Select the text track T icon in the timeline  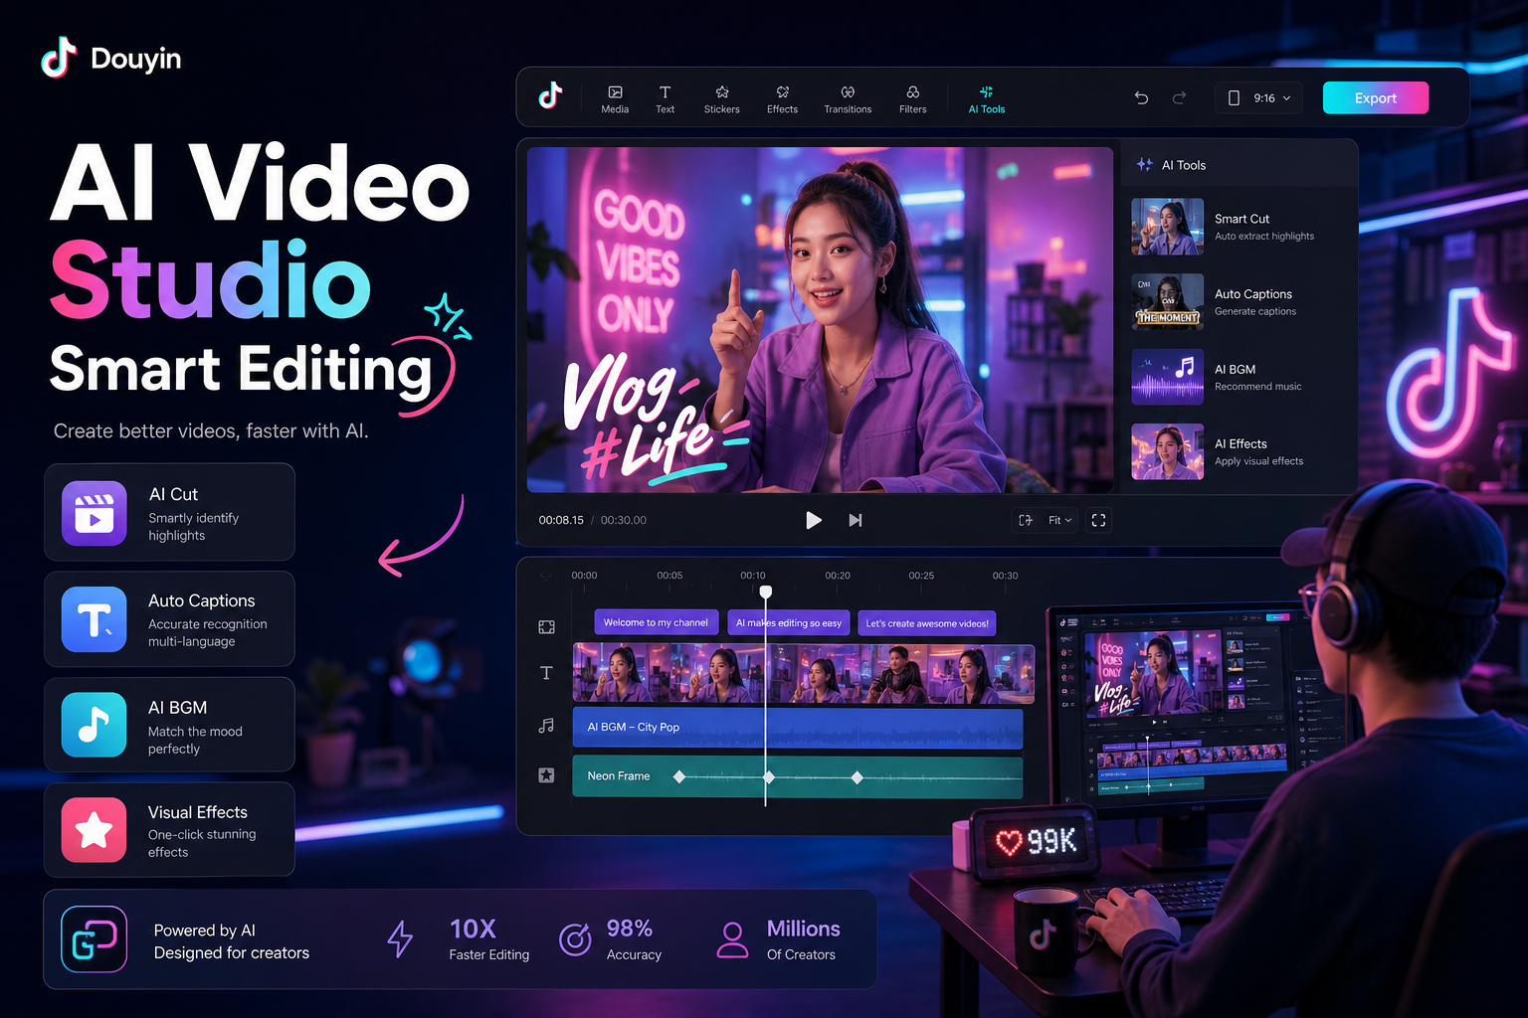[x=546, y=673]
